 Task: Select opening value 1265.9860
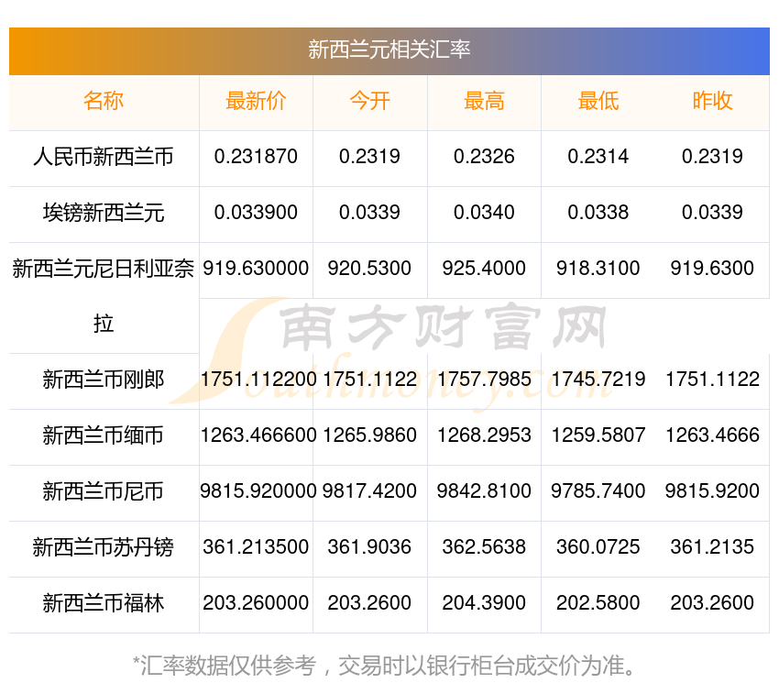[369, 435]
